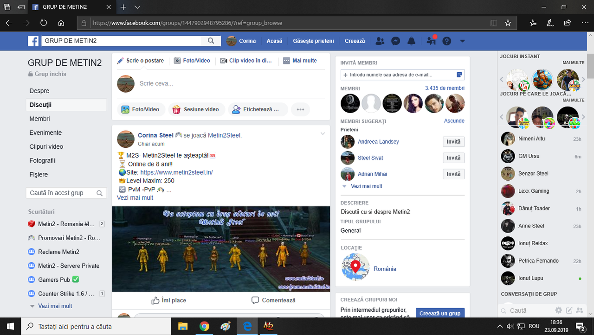
Task: Click the Facebook search field
Action: coord(122,41)
